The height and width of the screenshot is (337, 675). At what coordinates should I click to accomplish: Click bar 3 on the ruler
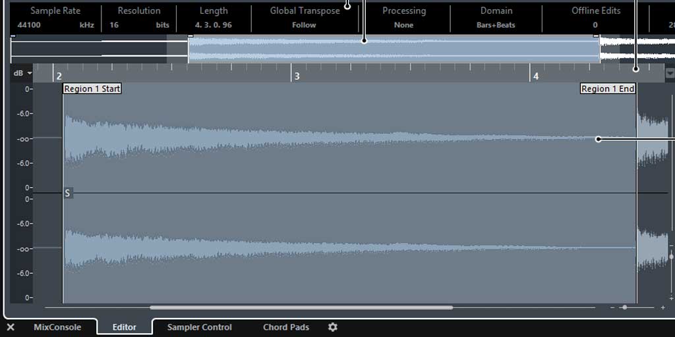coord(297,76)
